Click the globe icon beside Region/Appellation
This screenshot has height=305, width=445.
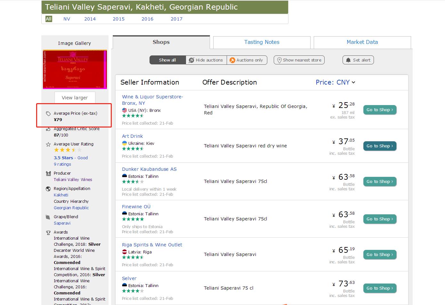click(x=48, y=189)
